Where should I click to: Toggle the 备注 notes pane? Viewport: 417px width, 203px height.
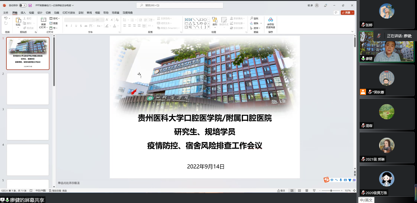point(281,190)
